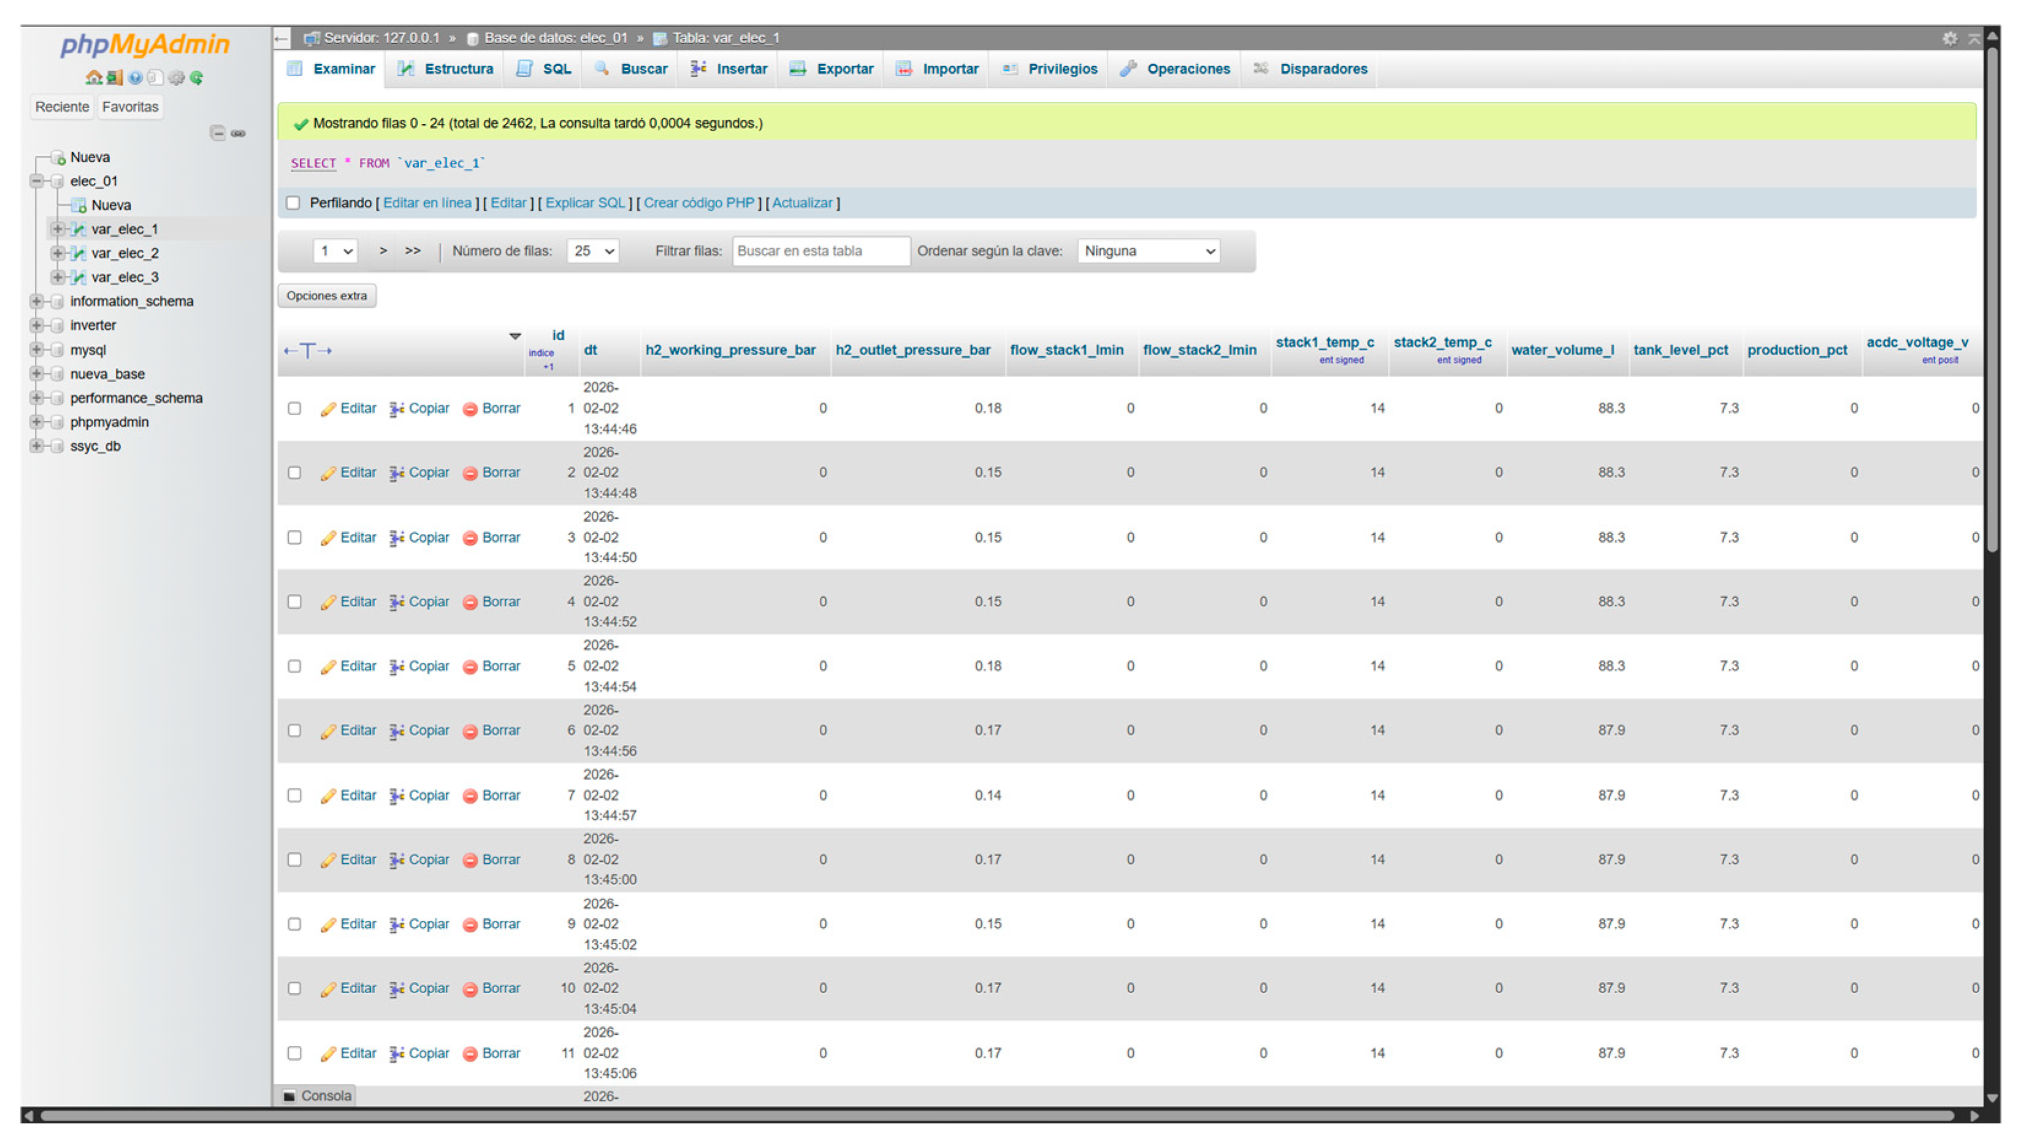Image resolution: width=2018 pixels, height=1144 pixels.
Task: Click the Editar en línea link
Action: point(427,203)
